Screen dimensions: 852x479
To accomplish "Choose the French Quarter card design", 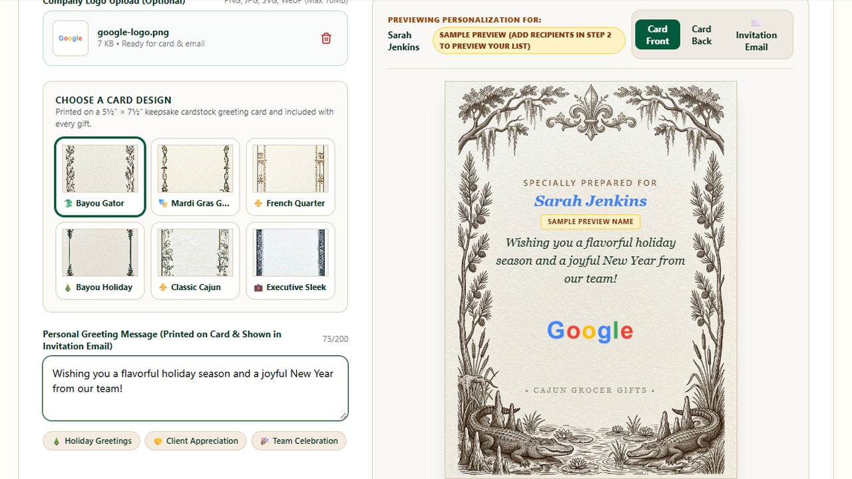I will pos(290,177).
